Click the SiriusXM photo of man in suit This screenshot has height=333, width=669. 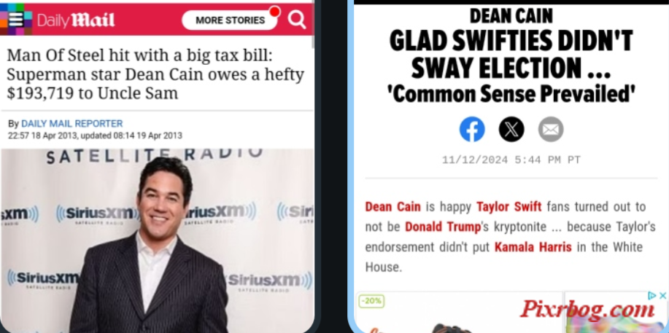157,240
